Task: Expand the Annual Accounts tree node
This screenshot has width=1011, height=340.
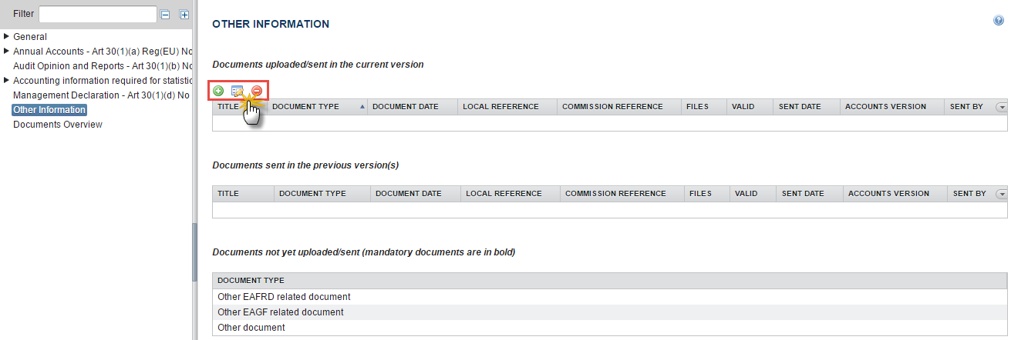Action: pos(7,51)
